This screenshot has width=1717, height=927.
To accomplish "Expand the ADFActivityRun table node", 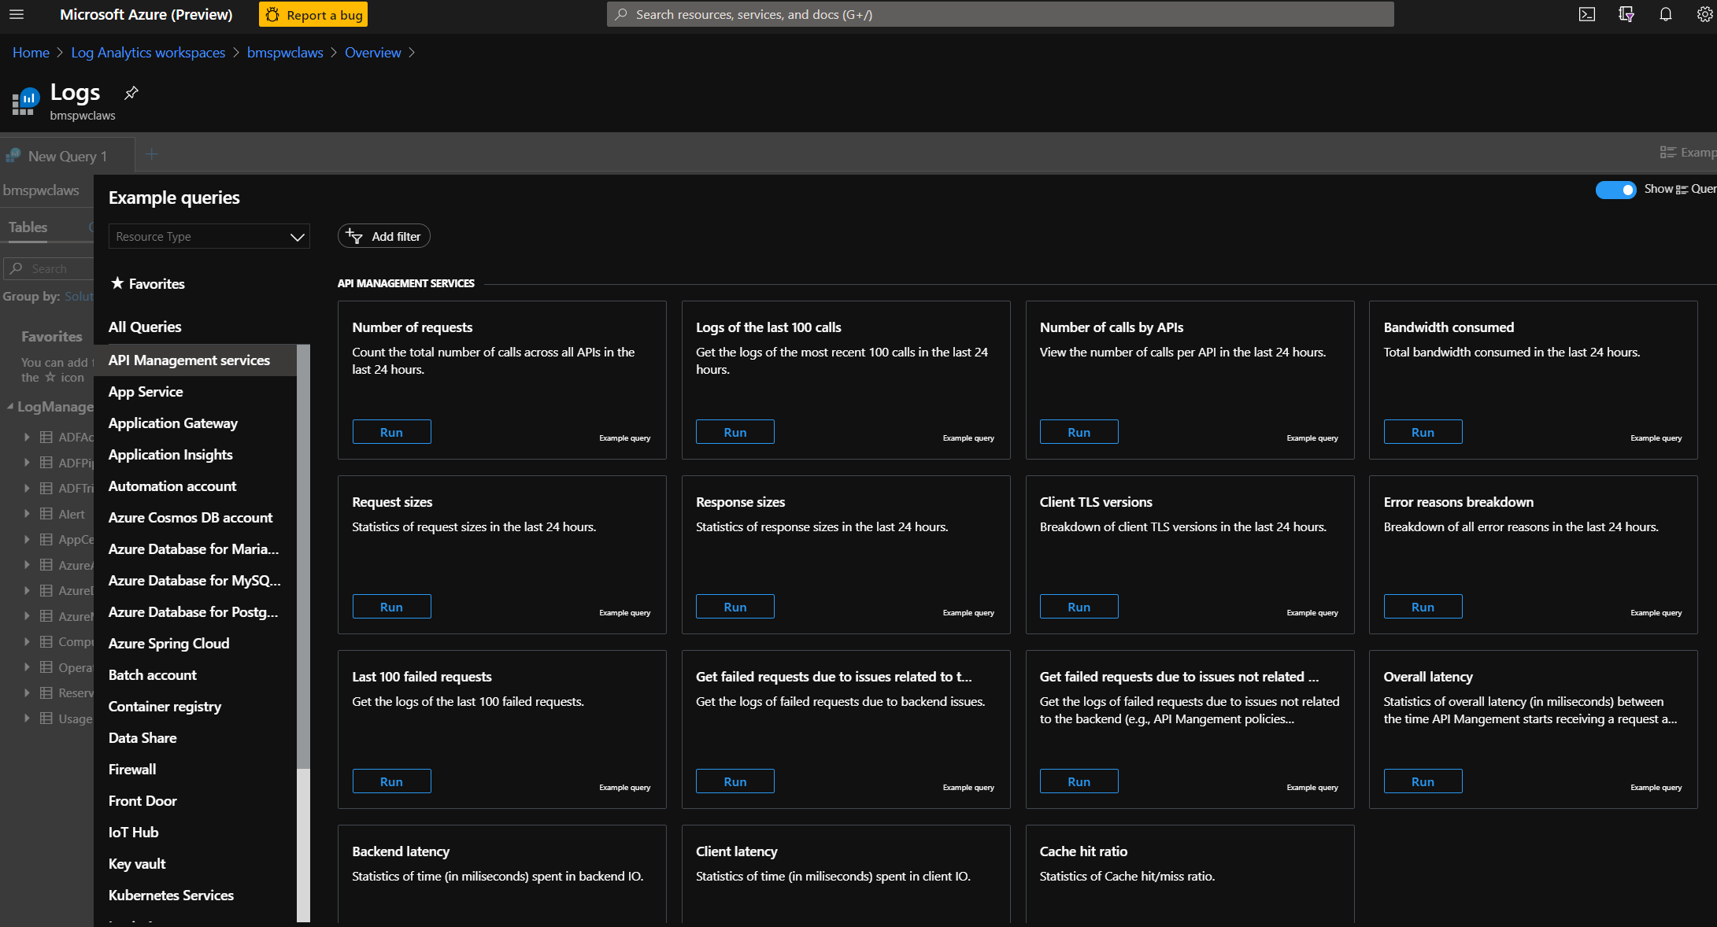I will (x=27, y=437).
